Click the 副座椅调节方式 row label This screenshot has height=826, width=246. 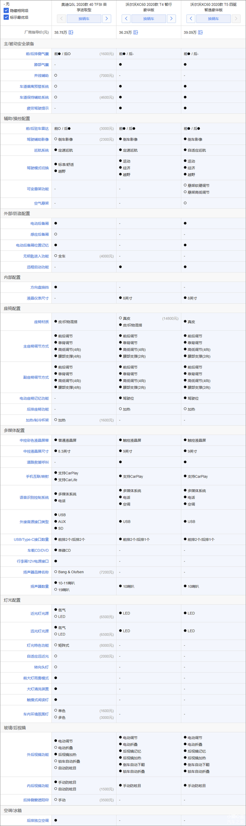pyautogui.click(x=36, y=377)
